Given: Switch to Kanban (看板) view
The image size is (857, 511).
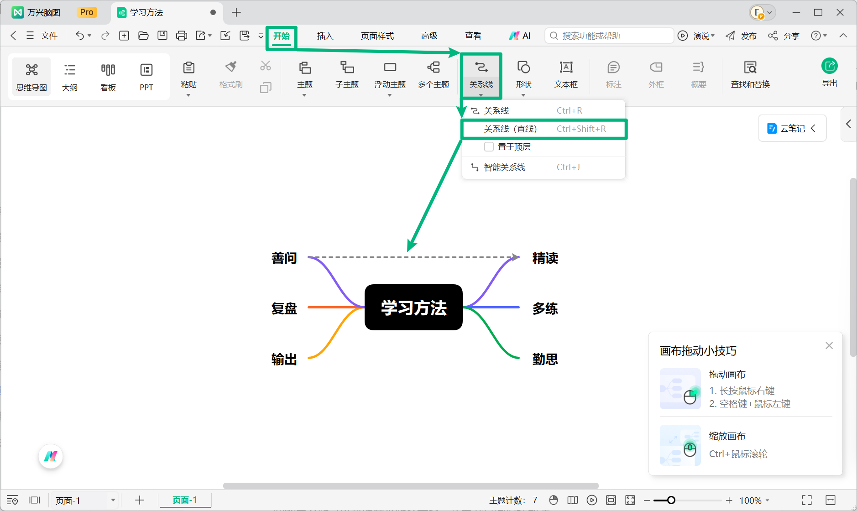Looking at the screenshot, I should pyautogui.click(x=108, y=77).
